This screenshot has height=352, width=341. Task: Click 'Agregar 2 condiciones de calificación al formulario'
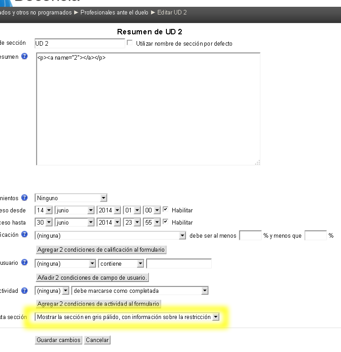[101, 249]
